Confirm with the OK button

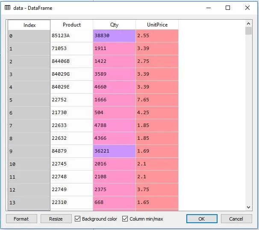pyautogui.click(x=202, y=219)
